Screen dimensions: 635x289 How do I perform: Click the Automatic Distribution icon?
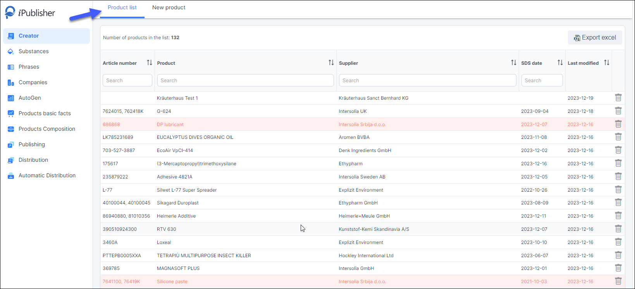pyautogui.click(x=11, y=175)
